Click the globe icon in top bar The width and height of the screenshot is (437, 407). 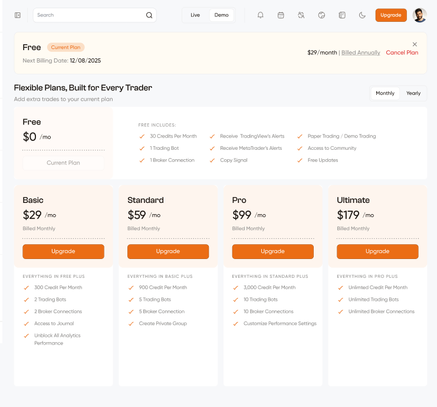tap(321, 15)
